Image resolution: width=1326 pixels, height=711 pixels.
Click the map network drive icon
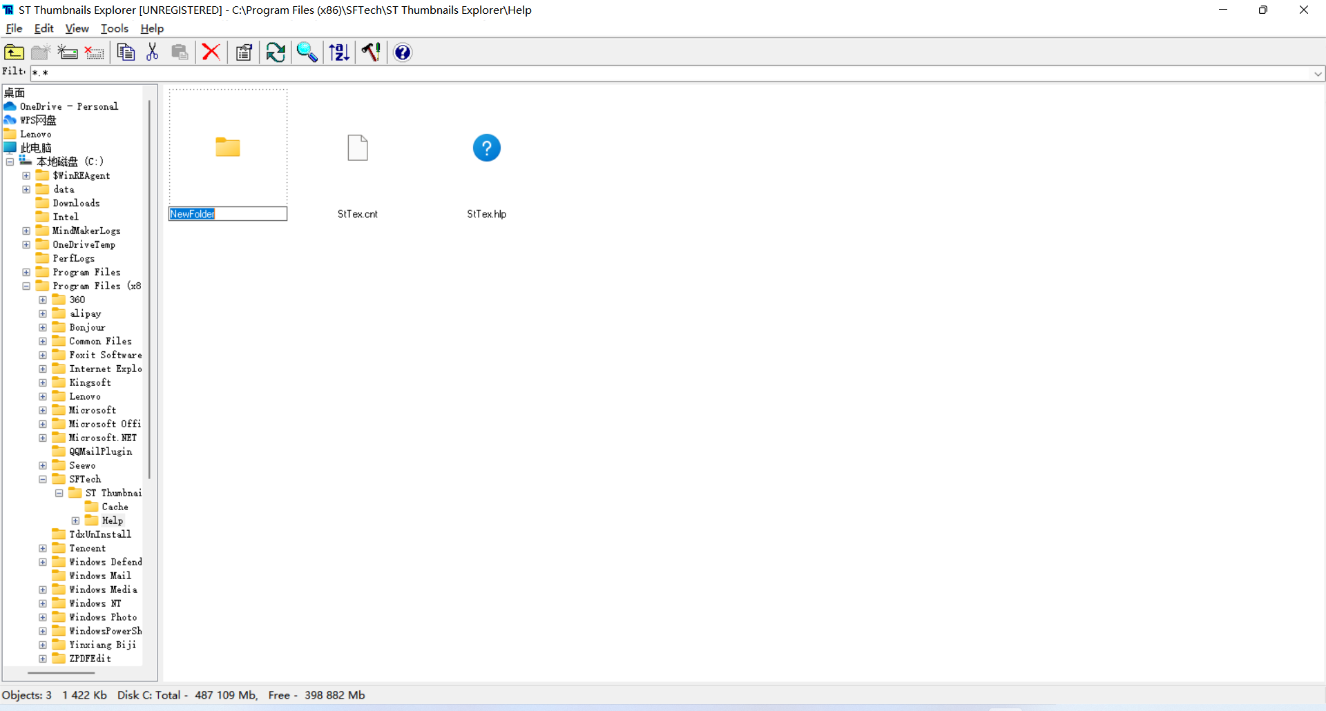click(68, 52)
